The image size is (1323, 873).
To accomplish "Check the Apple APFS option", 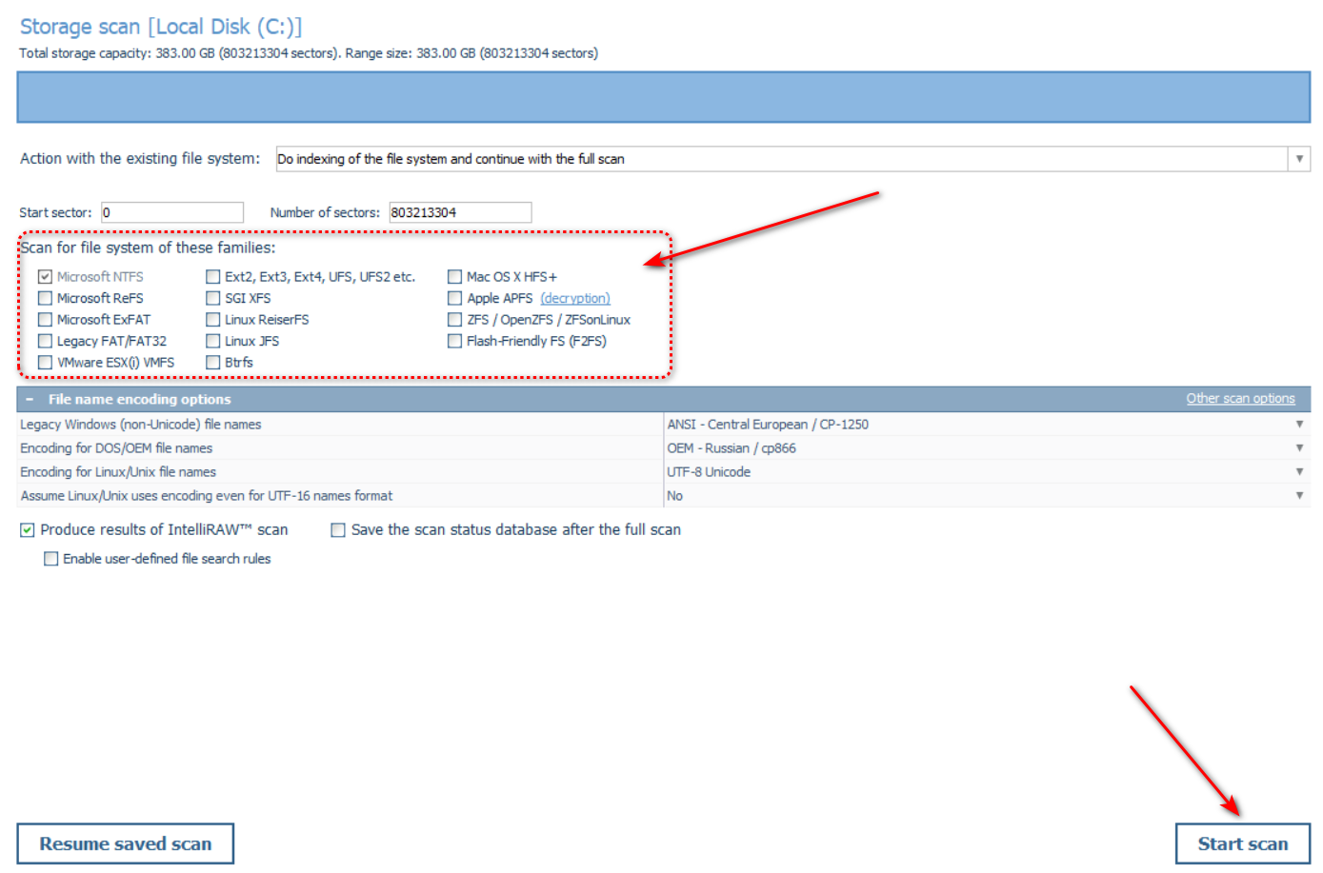I will click(455, 298).
